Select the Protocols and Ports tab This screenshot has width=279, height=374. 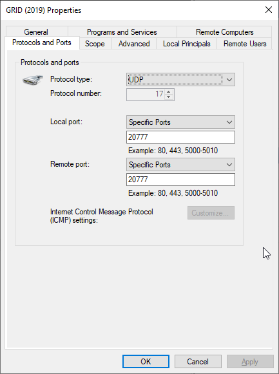point(42,42)
